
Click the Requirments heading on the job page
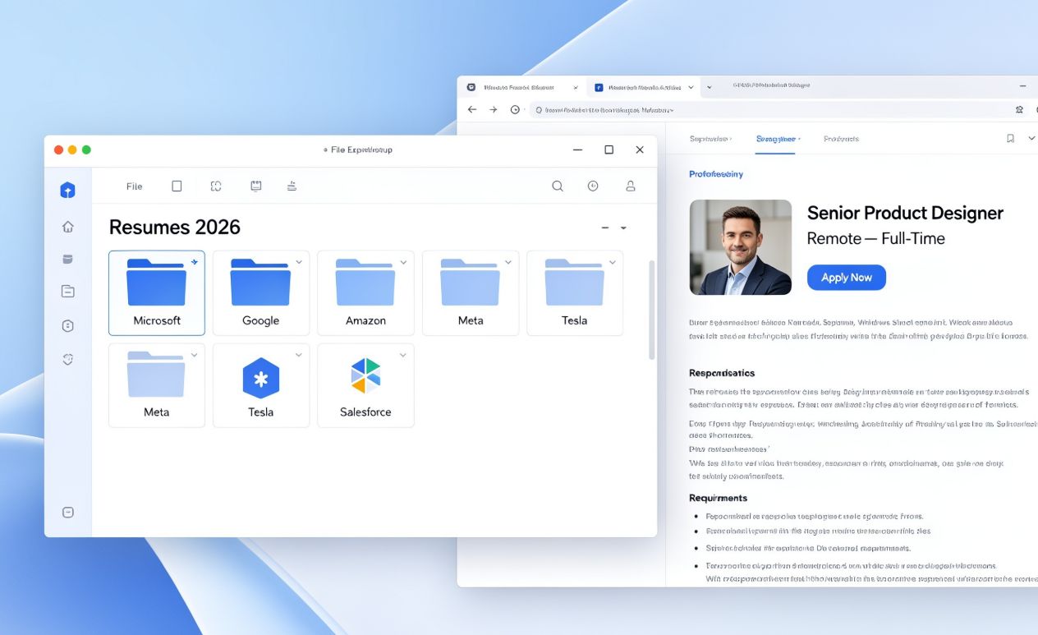pyautogui.click(x=718, y=498)
